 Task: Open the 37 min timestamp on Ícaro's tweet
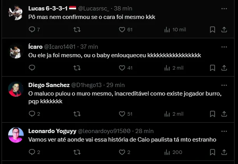point(89,46)
